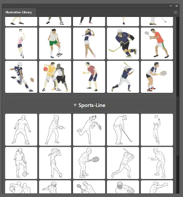
Task: Pick line-art baseball batter outline
Action: pyautogui.click(x=123, y=163)
